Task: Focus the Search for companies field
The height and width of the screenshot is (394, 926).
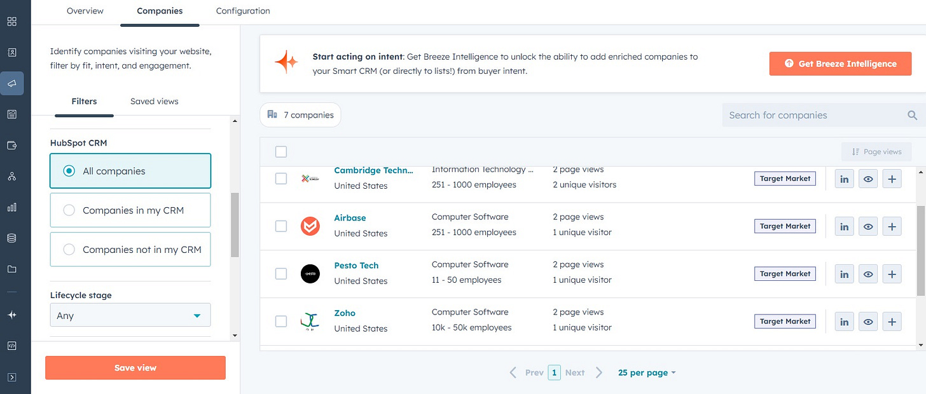Action: (824, 115)
